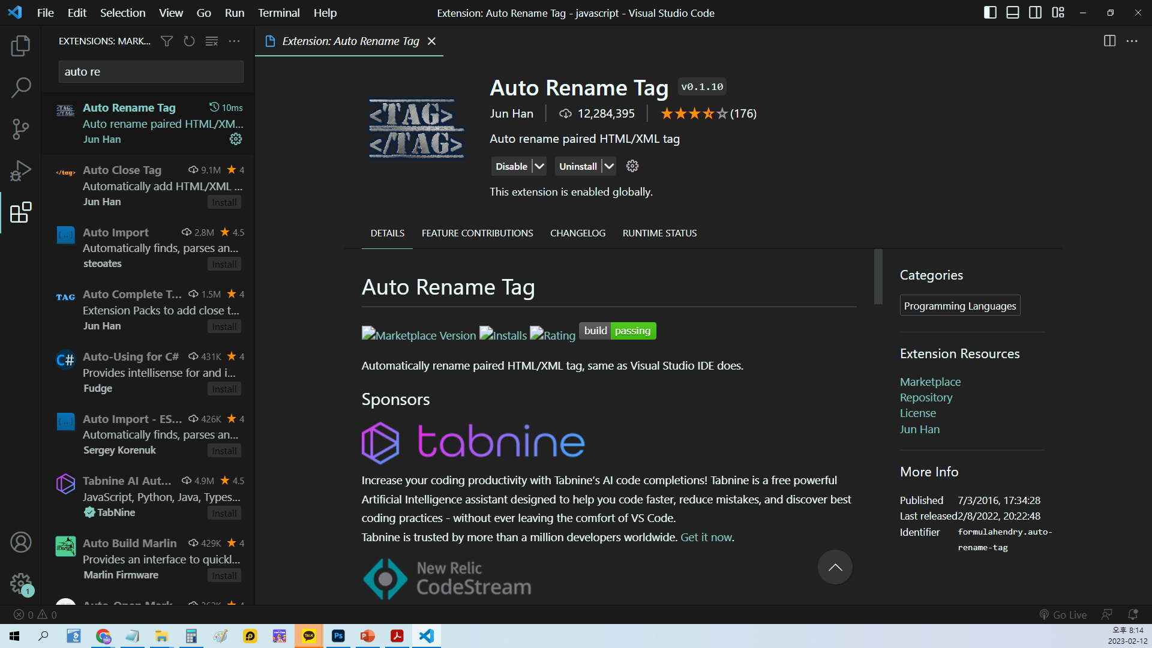Screen dimensions: 1152x648
Task: Expand the Uninstall button dropdown arrow
Action: [609, 166]
